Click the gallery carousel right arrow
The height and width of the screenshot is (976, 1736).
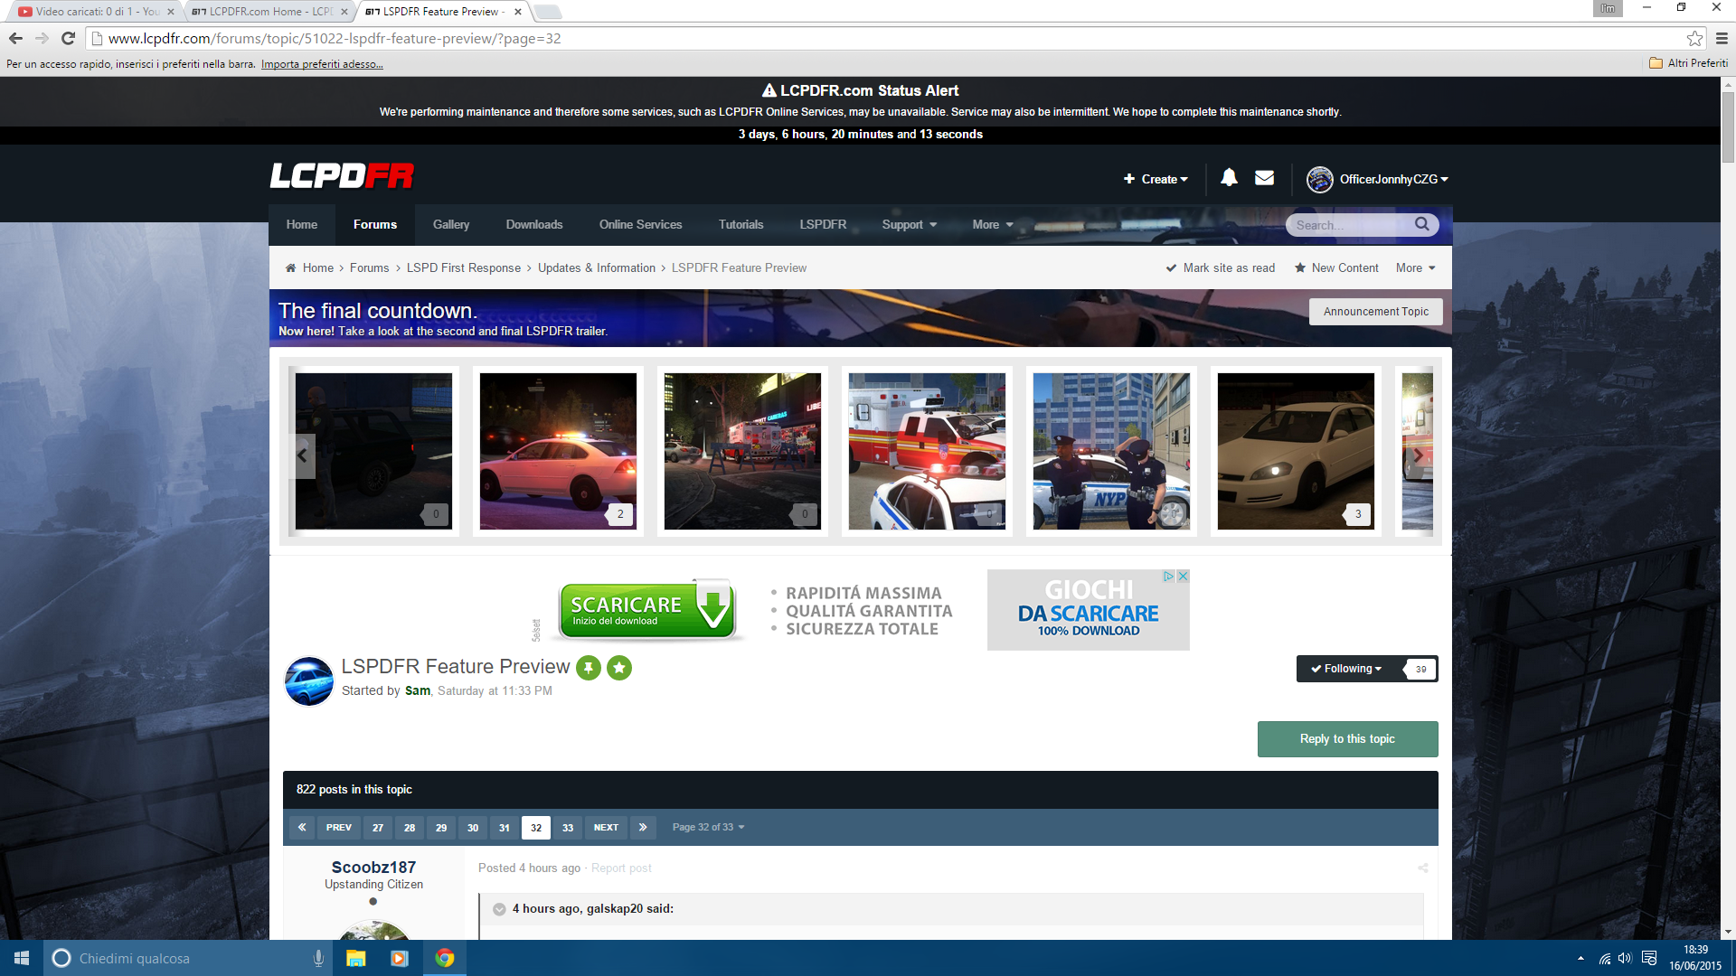tap(1418, 455)
